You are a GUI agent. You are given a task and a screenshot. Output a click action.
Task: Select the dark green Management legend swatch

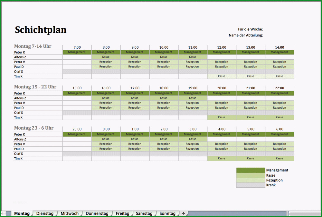(x=251, y=170)
